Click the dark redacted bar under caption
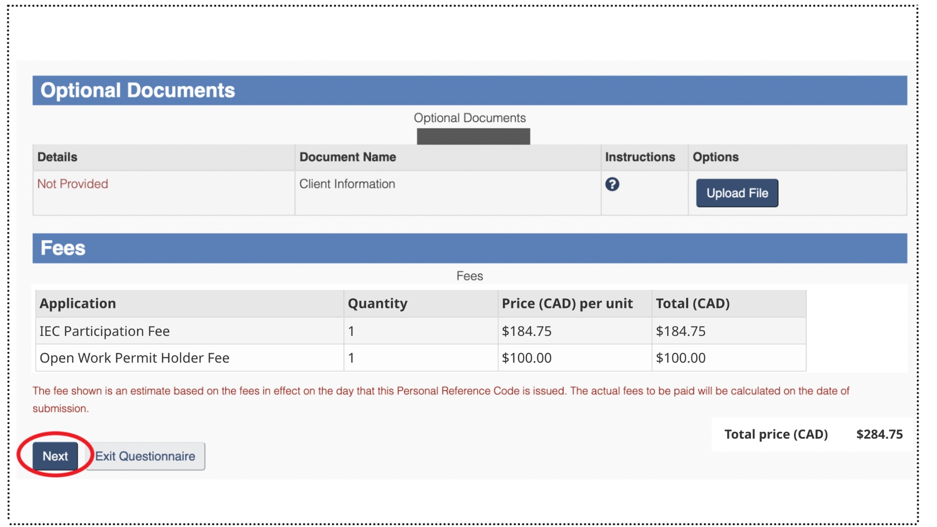This screenshot has height=527, width=937. tap(473, 136)
